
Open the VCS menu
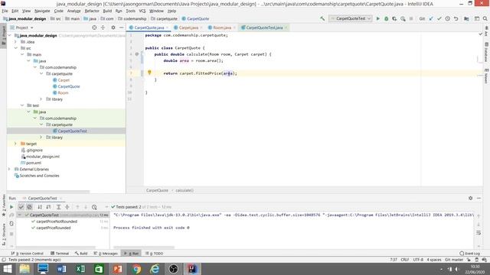coord(142,11)
